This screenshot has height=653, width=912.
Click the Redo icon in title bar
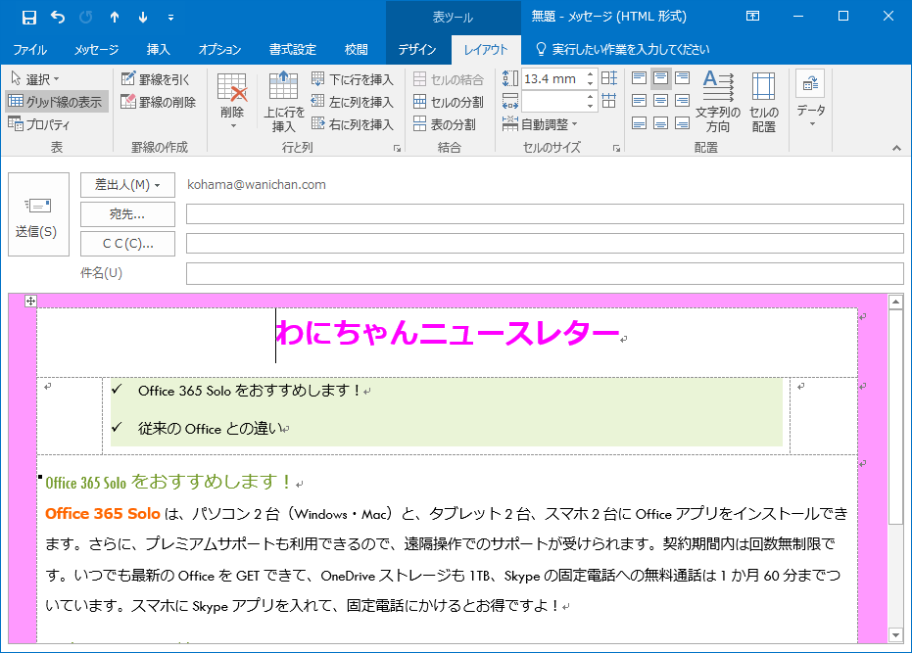point(86,18)
